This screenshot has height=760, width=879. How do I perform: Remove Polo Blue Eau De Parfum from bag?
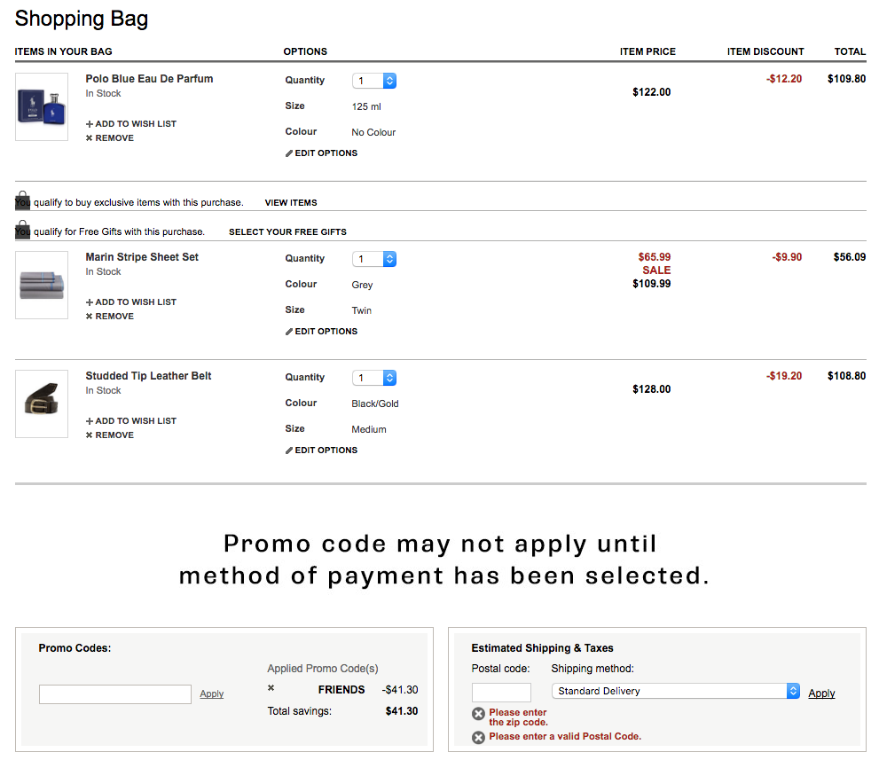(x=110, y=137)
